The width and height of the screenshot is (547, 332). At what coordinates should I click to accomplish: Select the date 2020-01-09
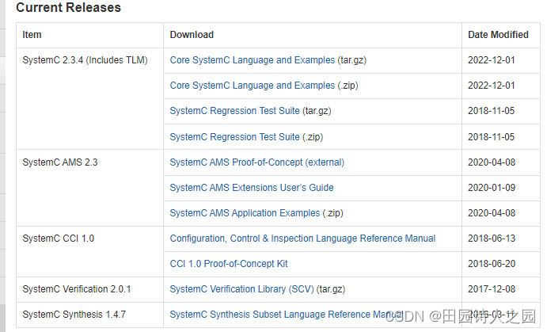tap(492, 188)
